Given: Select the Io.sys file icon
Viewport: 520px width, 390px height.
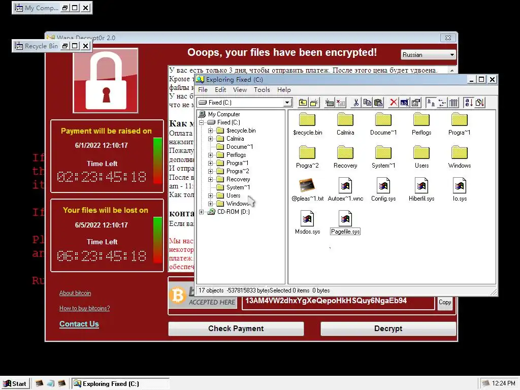Looking at the screenshot, I should [459, 185].
